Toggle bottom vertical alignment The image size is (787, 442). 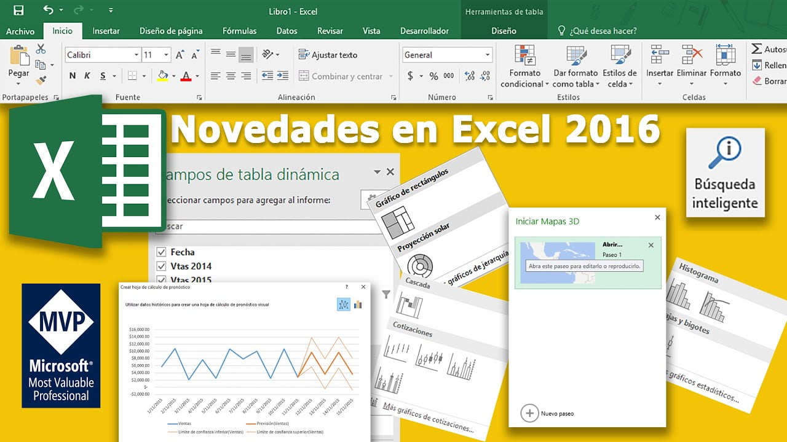tap(246, 55)
